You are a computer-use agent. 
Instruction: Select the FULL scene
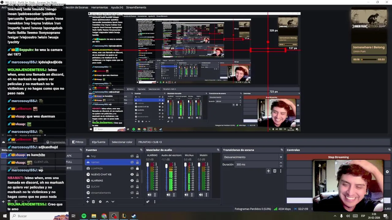coord(69,162)
